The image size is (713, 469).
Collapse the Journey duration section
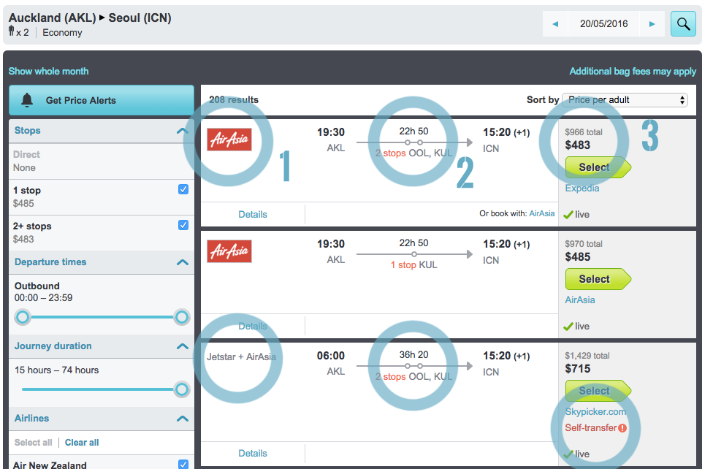[183, 346]
